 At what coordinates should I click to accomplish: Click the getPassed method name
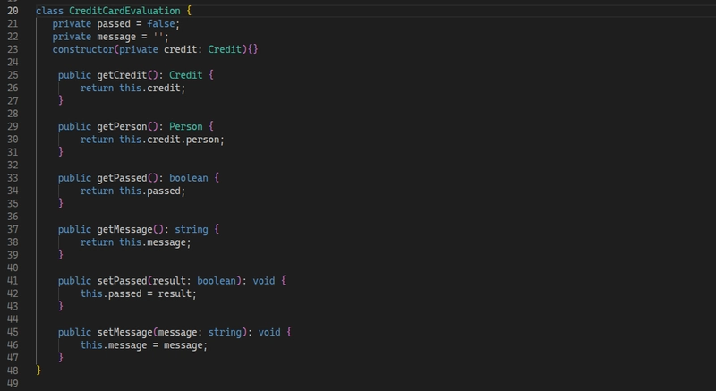pos(122,178)
